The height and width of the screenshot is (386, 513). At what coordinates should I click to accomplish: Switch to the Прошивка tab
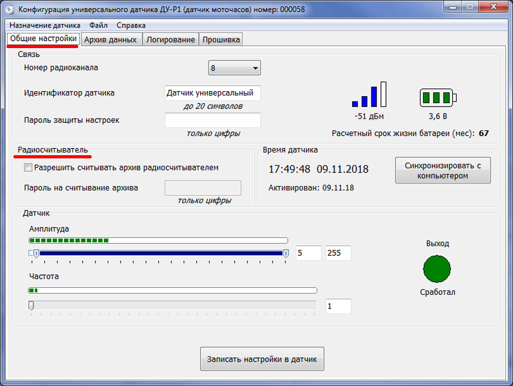[x=221, y=40]
